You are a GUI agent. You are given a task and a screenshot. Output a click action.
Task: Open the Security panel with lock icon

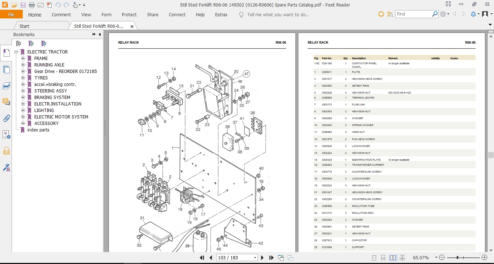[x=6, y=151]
